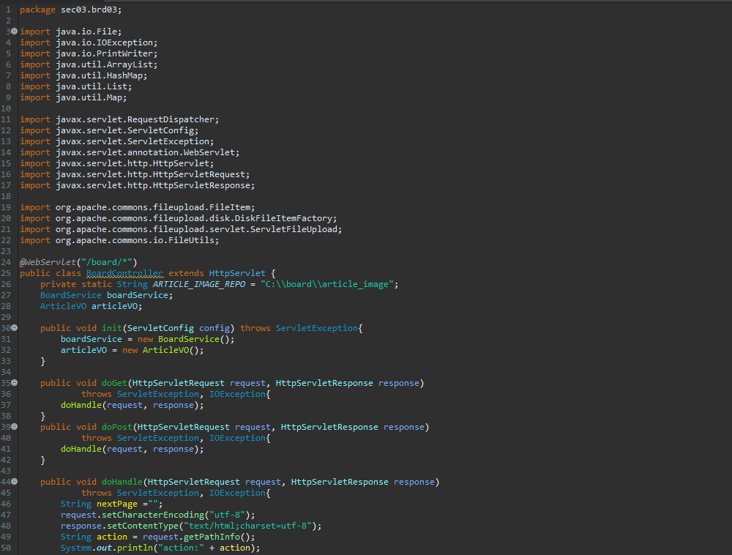Click line number 46 in gutter
This screenshot has width=732, height=555.
[x=6, y=504]
